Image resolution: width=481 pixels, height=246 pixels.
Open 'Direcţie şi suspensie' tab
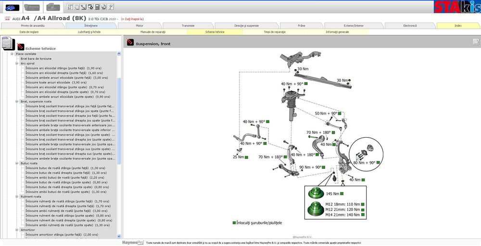click(x=247, y=26)
